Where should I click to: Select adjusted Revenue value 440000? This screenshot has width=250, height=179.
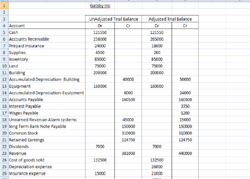click(x=185, y=153)
